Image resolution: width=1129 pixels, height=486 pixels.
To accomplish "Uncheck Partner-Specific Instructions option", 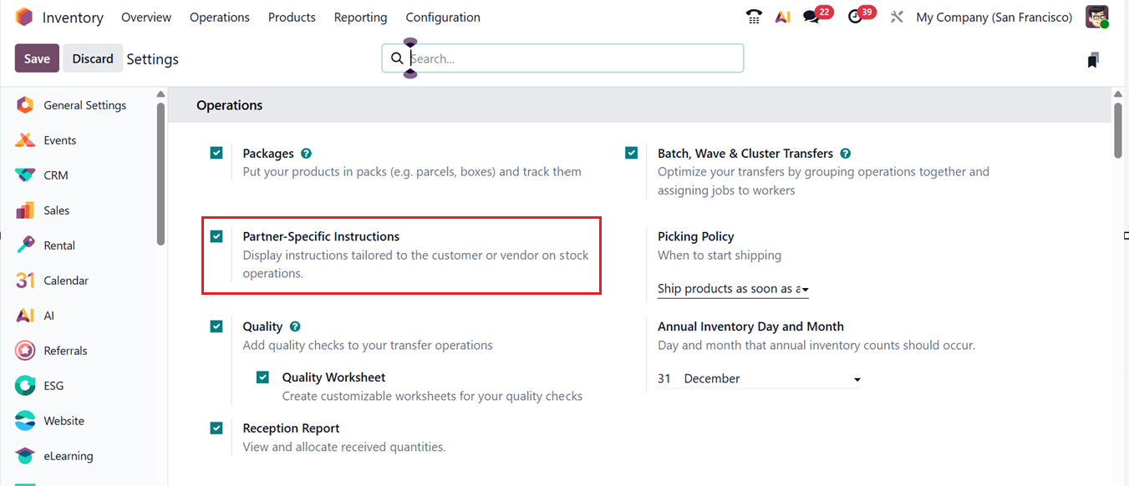I will [216, 236].
